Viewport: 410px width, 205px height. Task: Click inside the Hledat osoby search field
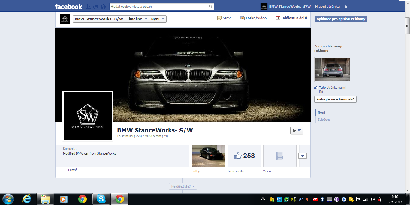click(158, 6)
